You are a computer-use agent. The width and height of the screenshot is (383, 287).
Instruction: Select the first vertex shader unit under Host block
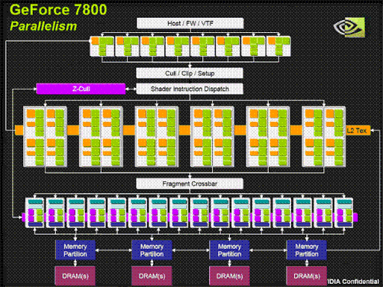coord(102,47)
